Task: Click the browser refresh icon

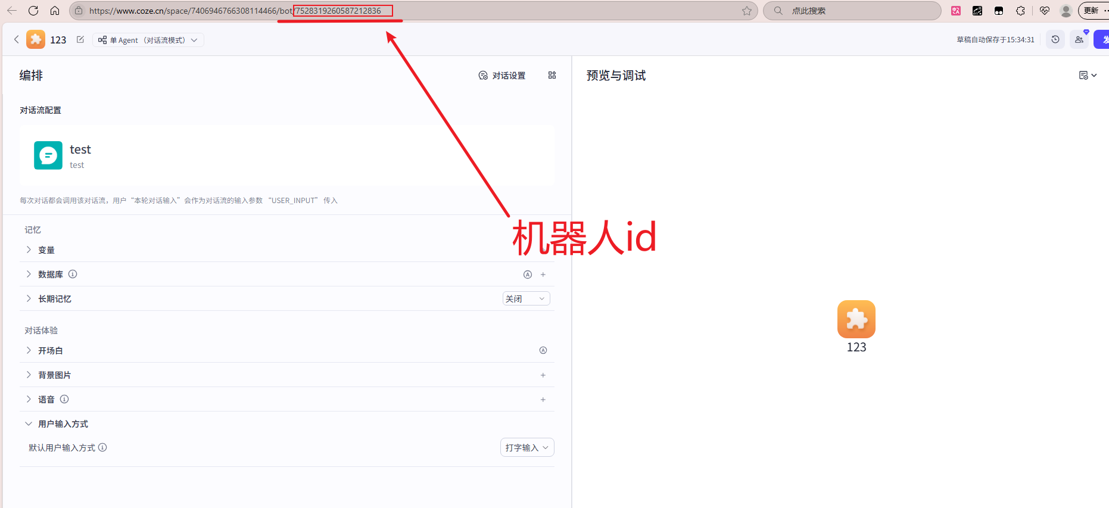Action: click(x=33, y=11)
